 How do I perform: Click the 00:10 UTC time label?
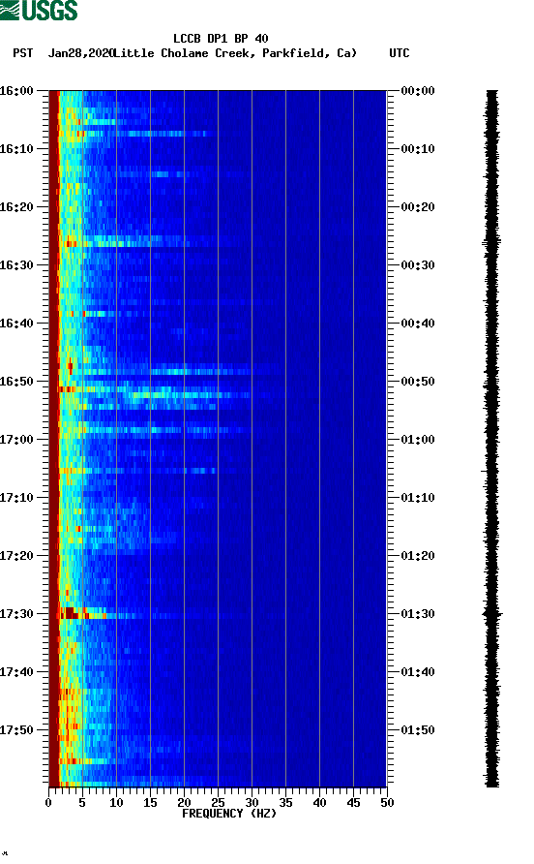point(418,149)
